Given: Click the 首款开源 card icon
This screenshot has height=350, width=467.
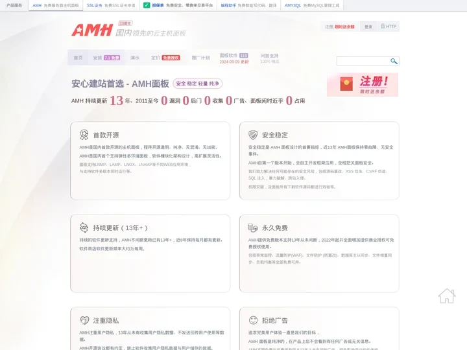Looking at the screenshot, I should [x=84, y=135].
